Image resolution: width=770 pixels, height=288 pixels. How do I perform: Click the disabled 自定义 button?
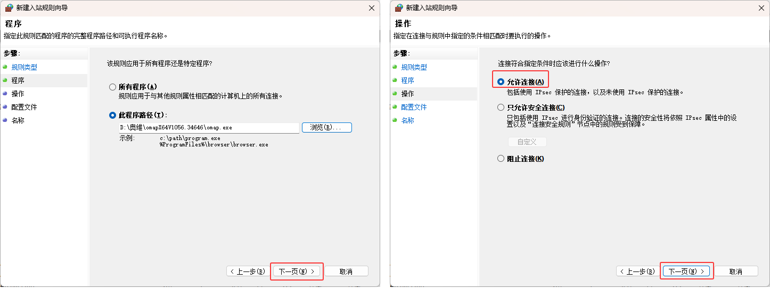(x=527, y=142)
